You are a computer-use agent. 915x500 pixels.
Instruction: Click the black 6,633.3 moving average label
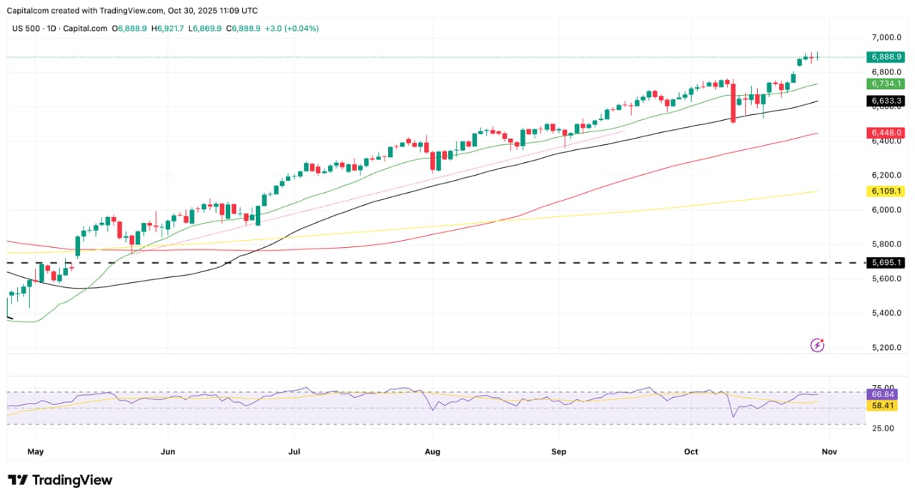point(885,101)
